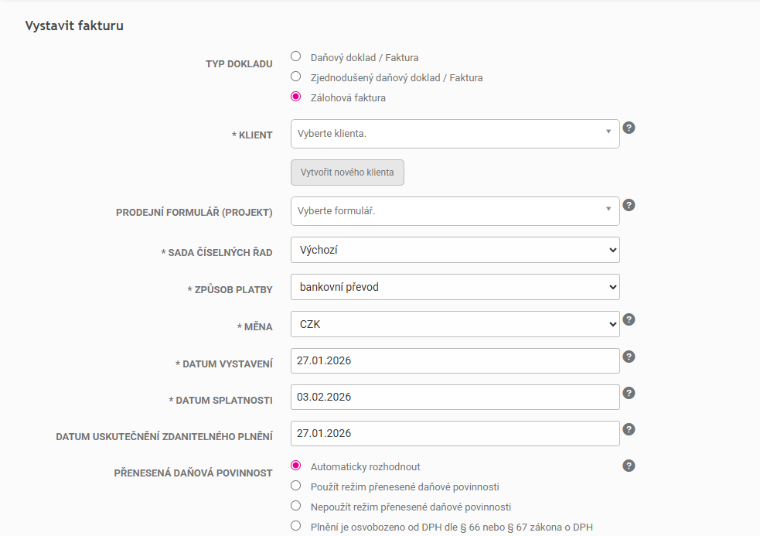
Task: Click help icon for Datum uskutečnění zdanitelného plnění
Action: 629,429
